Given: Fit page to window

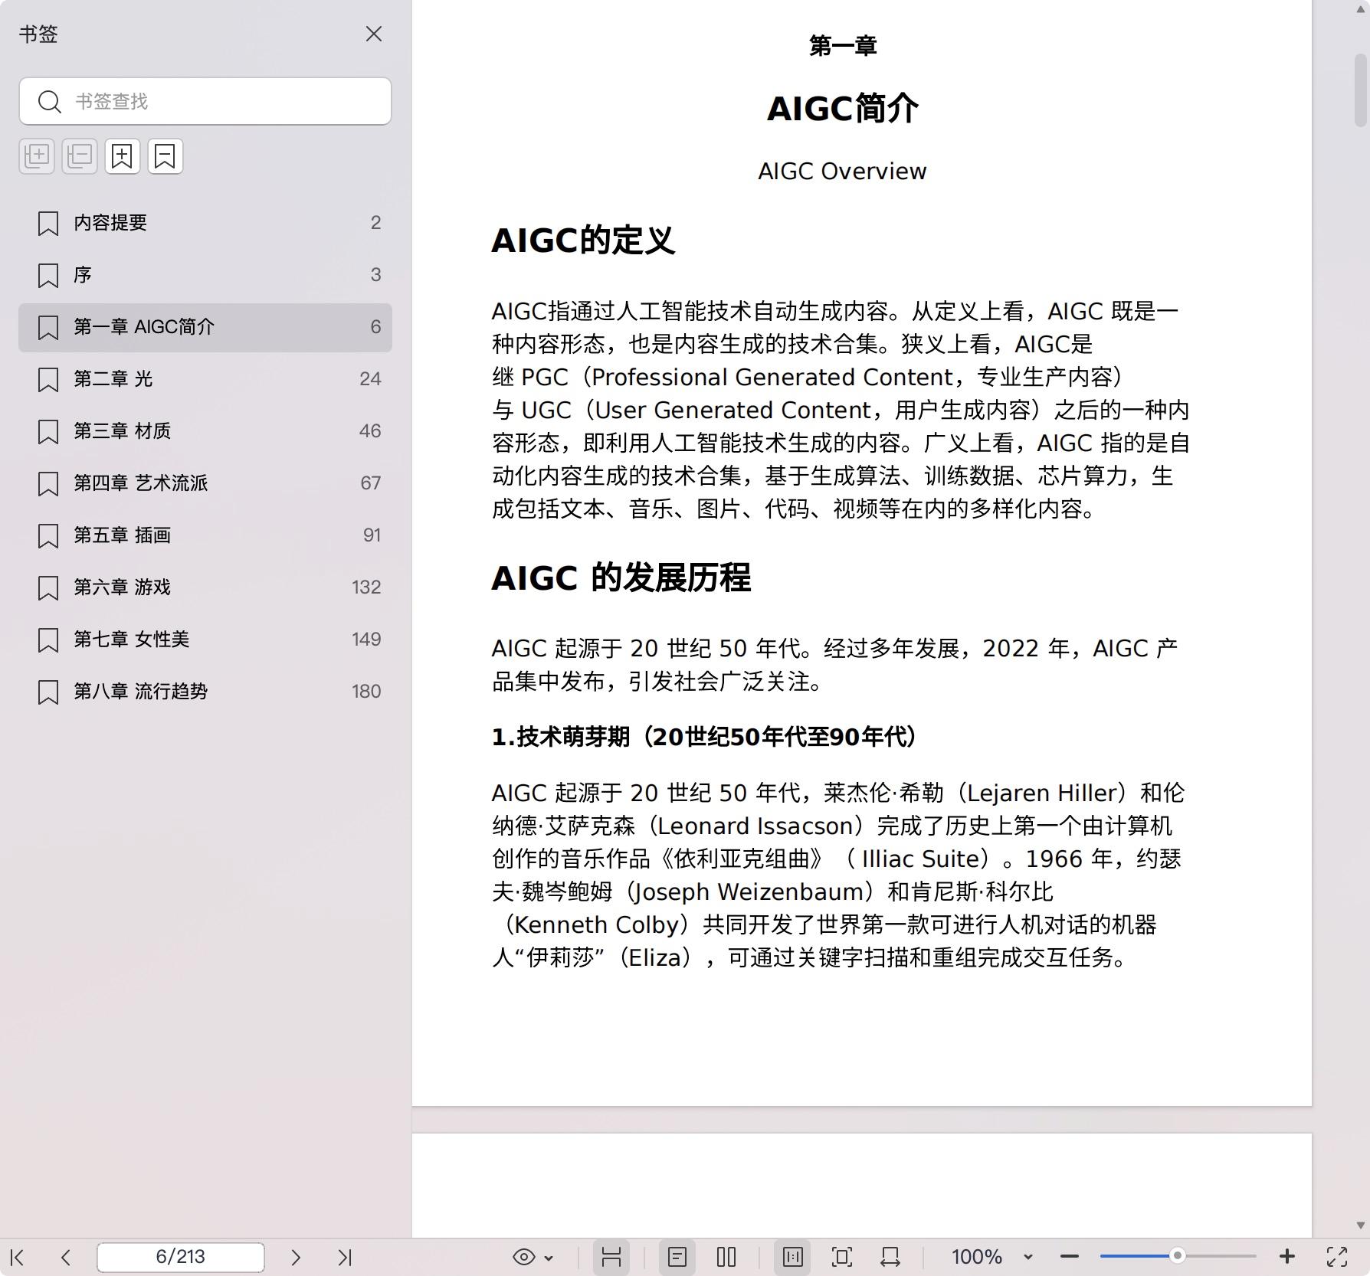Looking at the screenshot, I should (842, 1257).
